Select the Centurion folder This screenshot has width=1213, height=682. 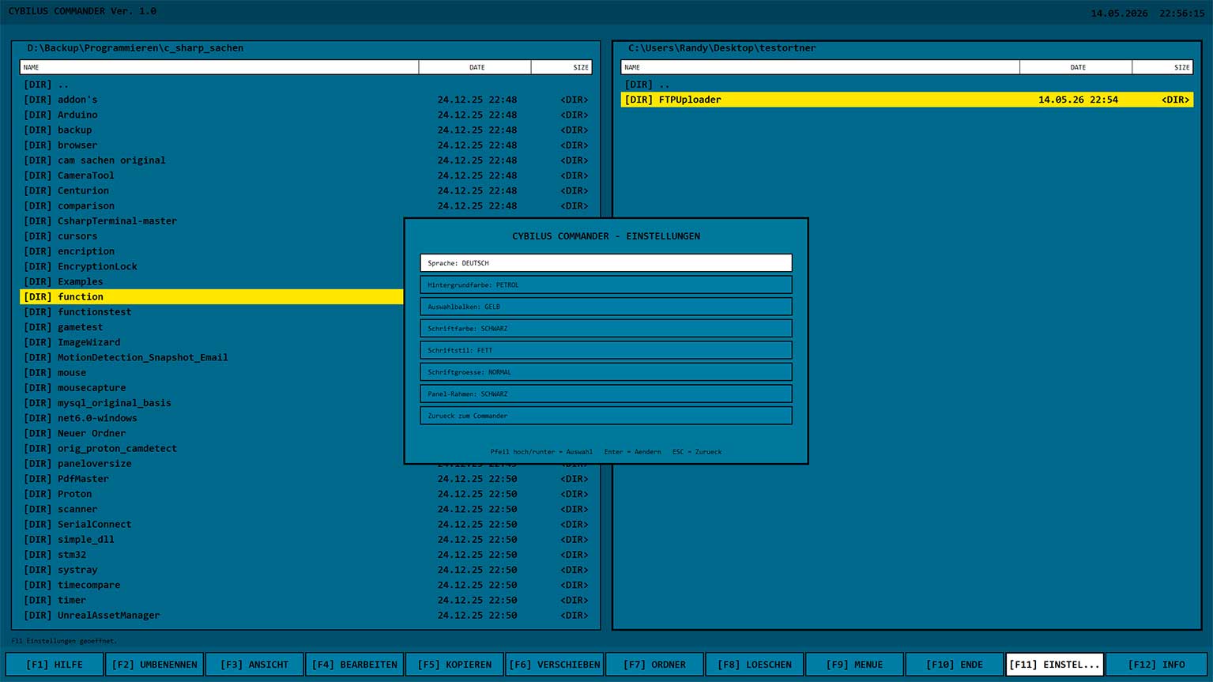coord(306,190)
